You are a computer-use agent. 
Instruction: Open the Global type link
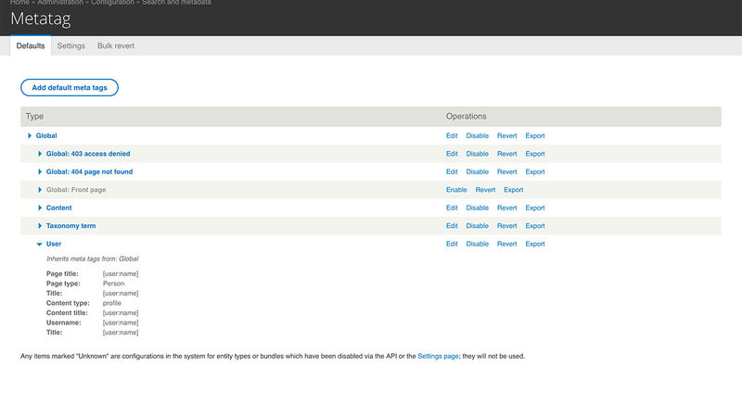[46, 135]
